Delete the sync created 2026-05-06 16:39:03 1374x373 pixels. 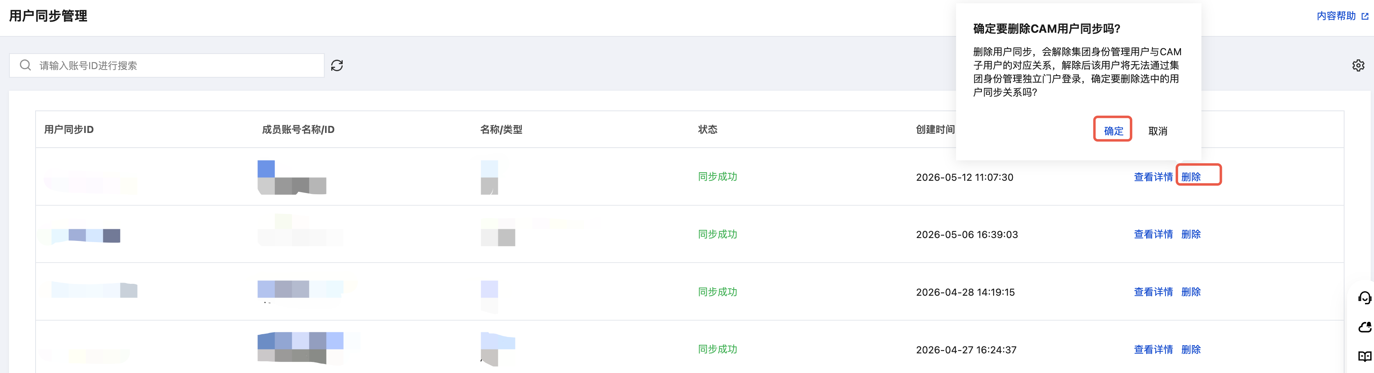(1190, 234)
